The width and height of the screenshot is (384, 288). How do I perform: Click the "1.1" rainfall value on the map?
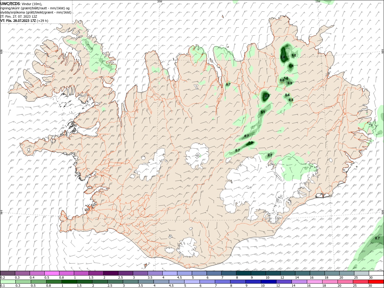pos(263,112)
